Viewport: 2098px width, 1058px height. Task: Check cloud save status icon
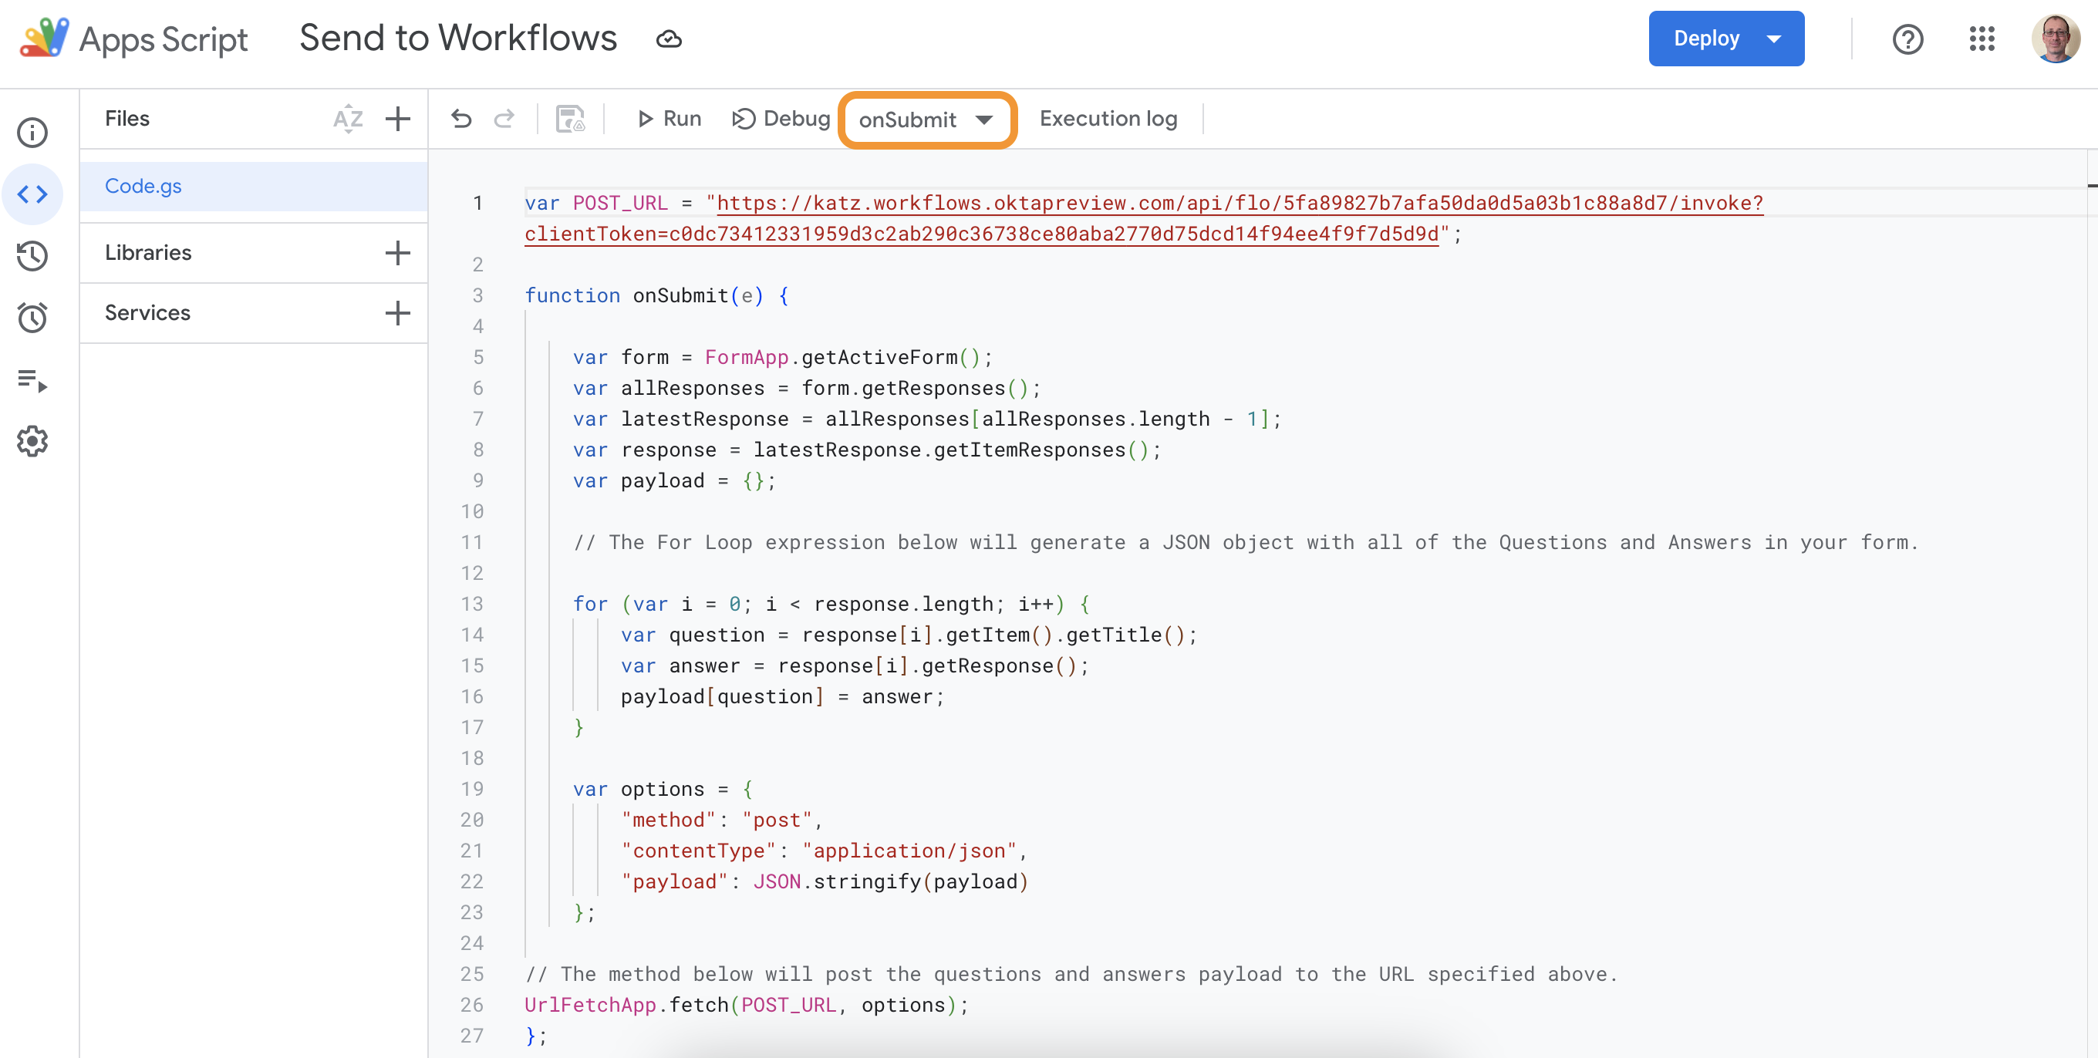(x=669, y=38)
